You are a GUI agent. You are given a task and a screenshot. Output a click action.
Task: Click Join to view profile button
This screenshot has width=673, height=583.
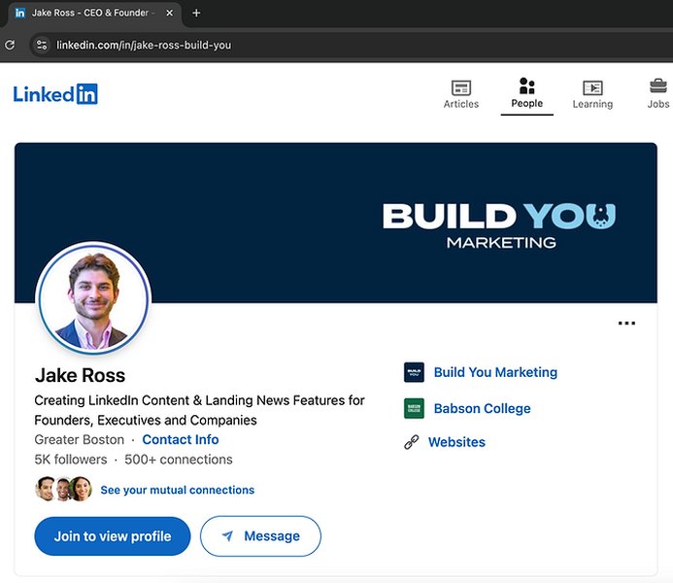113,536
